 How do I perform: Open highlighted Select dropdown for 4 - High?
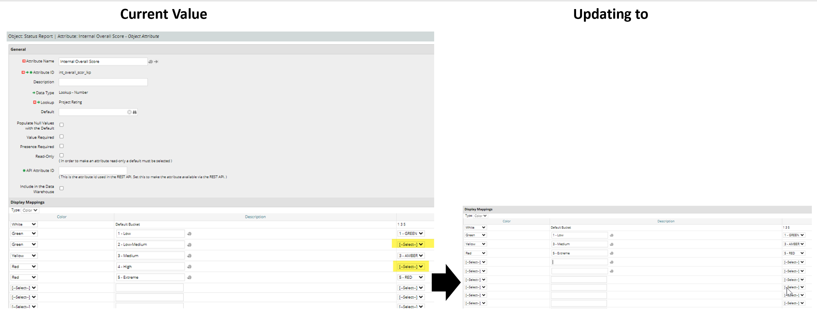click(411, 267)
